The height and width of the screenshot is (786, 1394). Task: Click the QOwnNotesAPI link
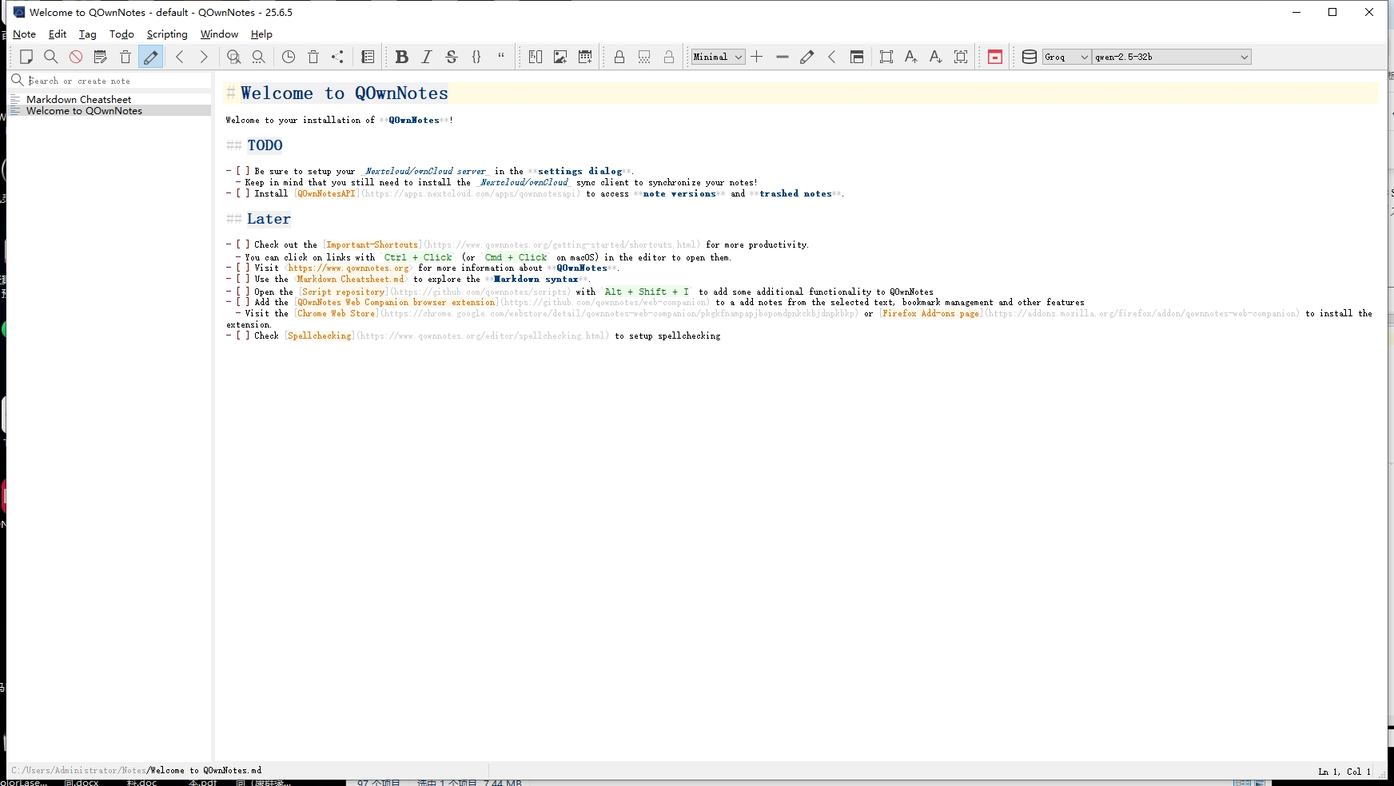click(x=327, y=194)
